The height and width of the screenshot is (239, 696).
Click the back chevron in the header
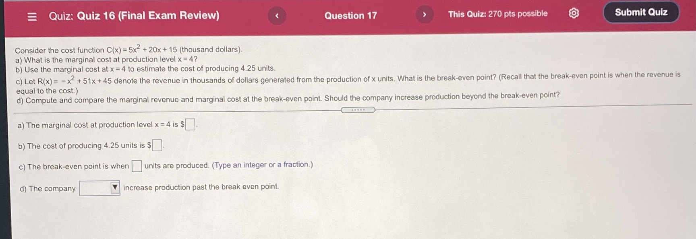click(x=277, y=15)
